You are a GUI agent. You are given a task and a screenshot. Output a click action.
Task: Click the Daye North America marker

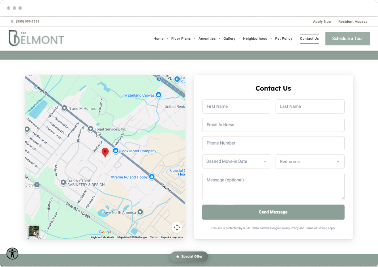tap(140, 212)
